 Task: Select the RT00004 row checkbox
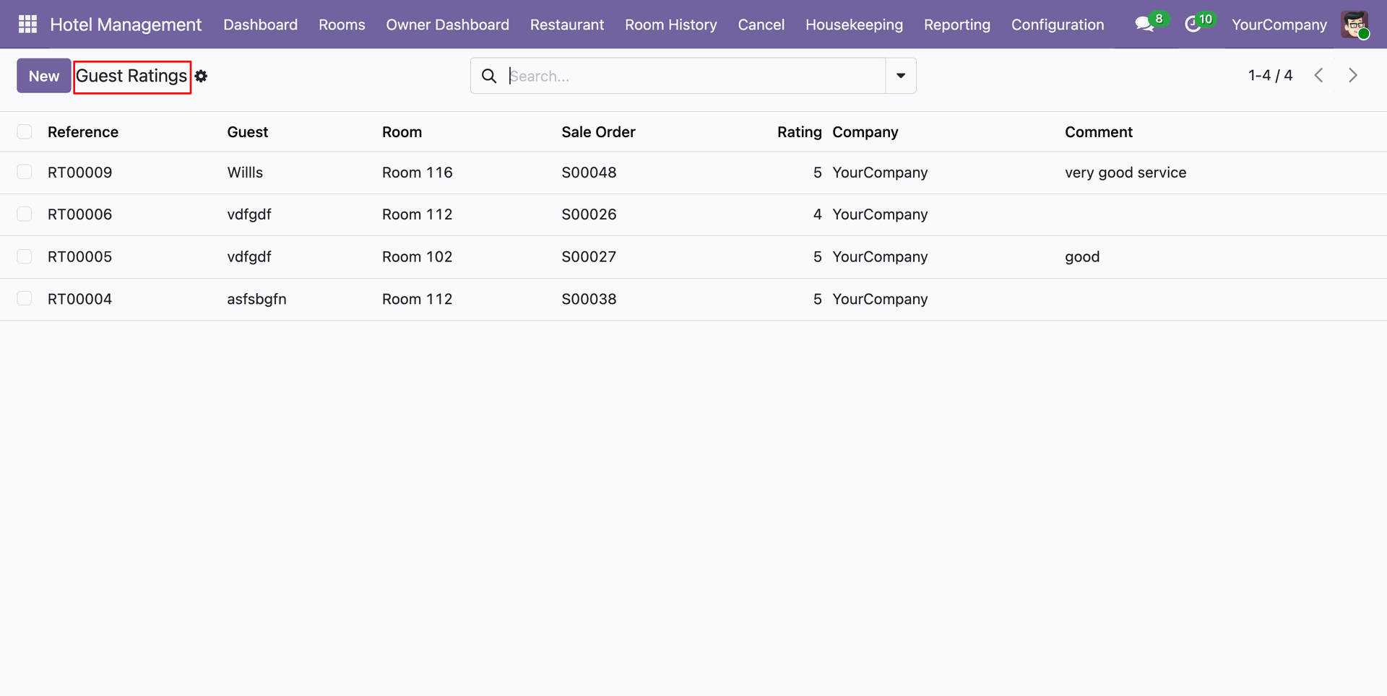tap(25, 299)
